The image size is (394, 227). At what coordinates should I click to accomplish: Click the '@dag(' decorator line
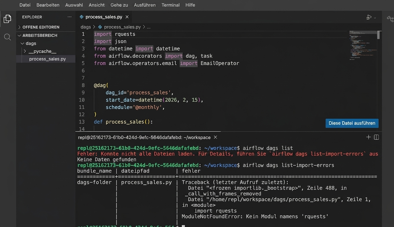point(101,85)
